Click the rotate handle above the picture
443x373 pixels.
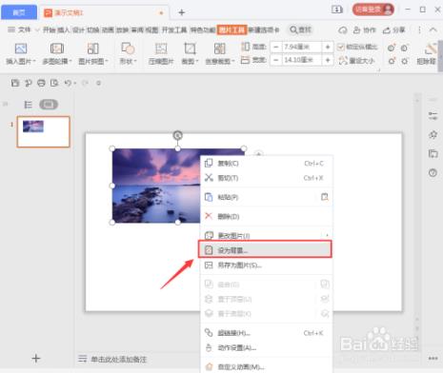[178, 135]
